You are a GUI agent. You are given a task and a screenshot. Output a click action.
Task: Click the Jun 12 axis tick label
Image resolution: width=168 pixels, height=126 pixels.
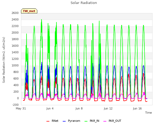coord(108,108)
